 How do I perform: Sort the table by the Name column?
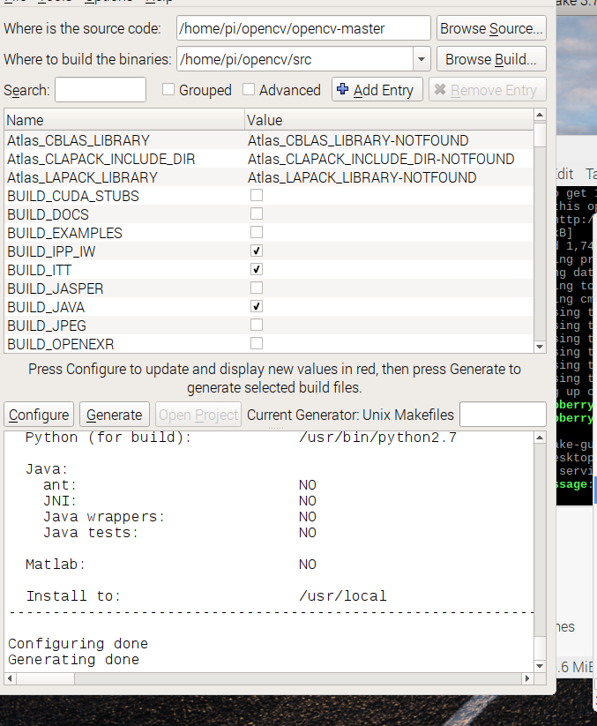coord(124,120)
